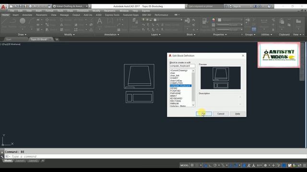Select DESK2 in the block list
Viewport: 307px width, 172px height.
[x=174, y=88]
